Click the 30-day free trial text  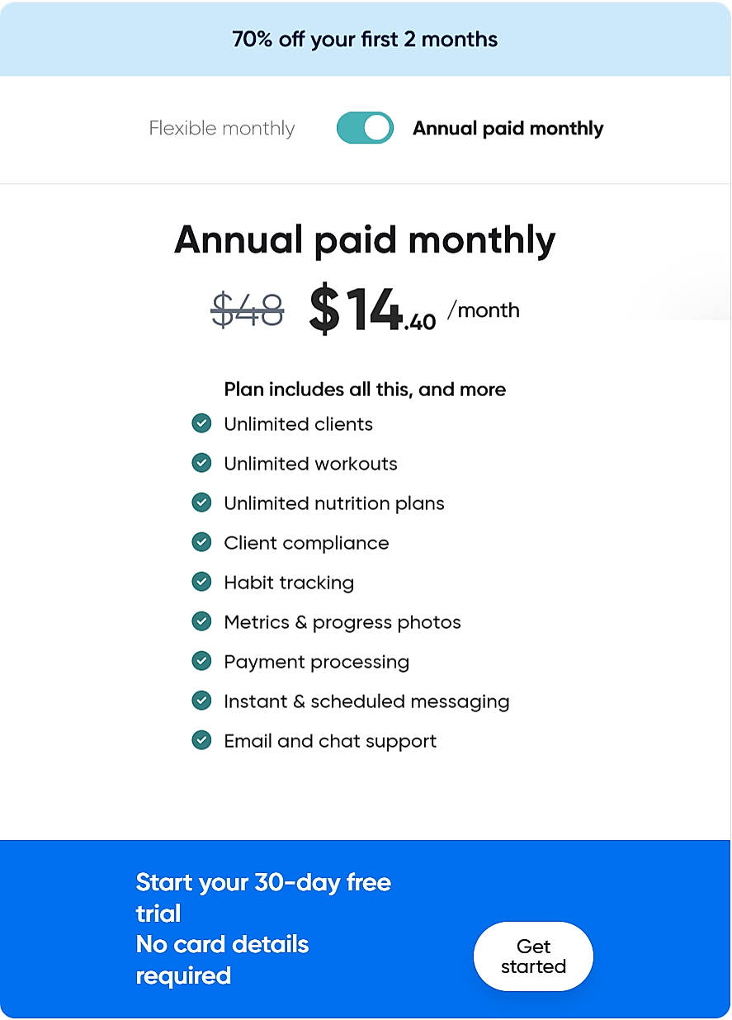[x=263, y=897]
